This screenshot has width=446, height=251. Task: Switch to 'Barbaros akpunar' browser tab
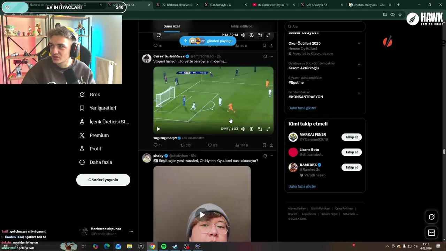177,5
